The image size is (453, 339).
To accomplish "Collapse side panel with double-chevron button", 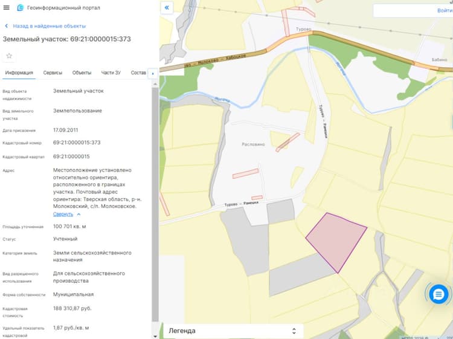I will pos(167,8).
